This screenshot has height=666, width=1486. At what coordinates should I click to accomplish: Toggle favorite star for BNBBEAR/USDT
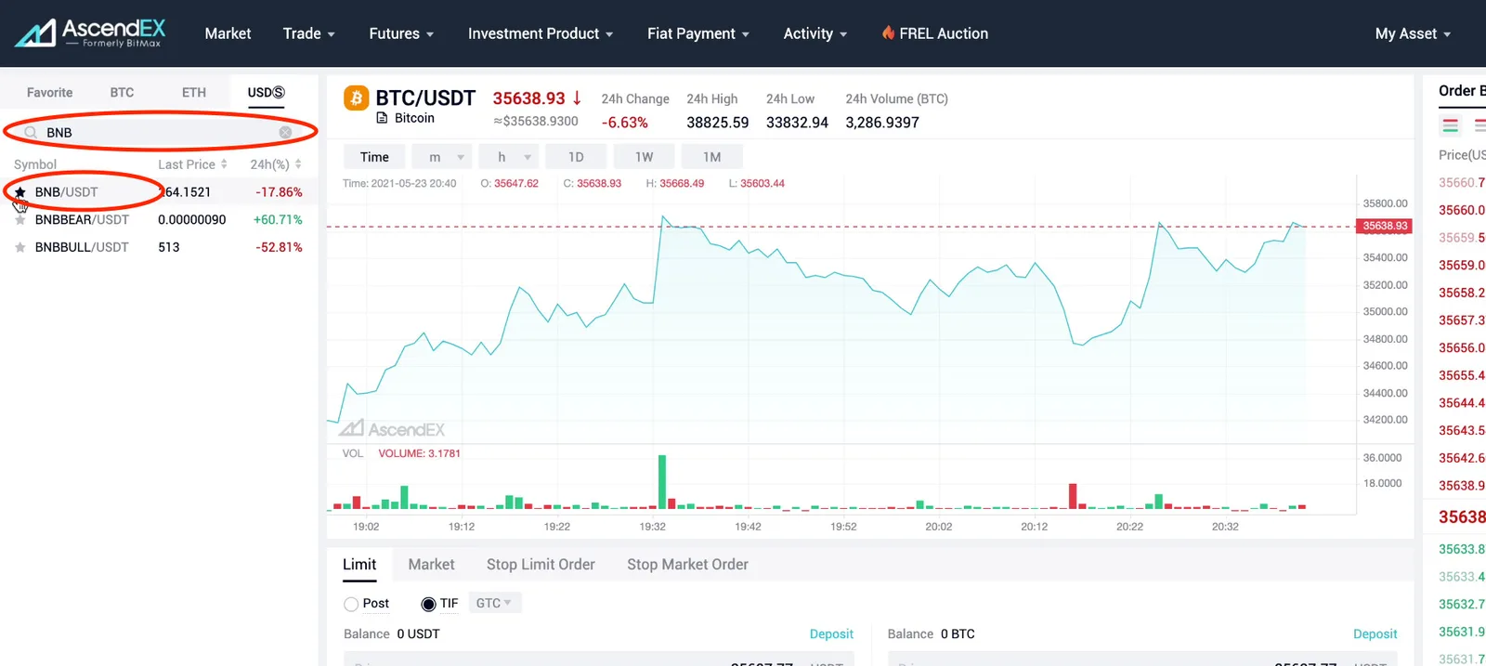coord(20,220)
